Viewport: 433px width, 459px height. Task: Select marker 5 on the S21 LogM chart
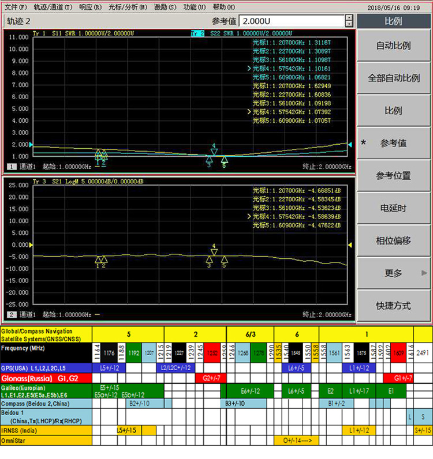tap(224, 259)
